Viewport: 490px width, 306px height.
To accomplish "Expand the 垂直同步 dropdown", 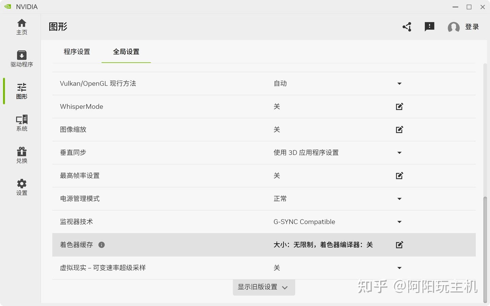I will [x=399, y=153].
